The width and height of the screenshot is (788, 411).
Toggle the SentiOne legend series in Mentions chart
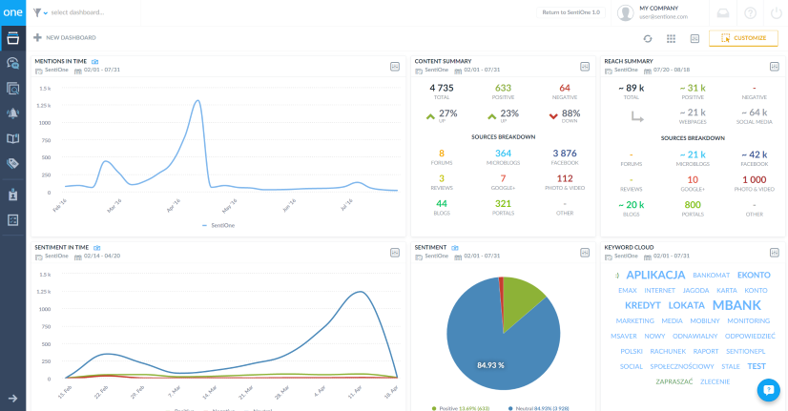pyautogui.click(x=218, y=225)
